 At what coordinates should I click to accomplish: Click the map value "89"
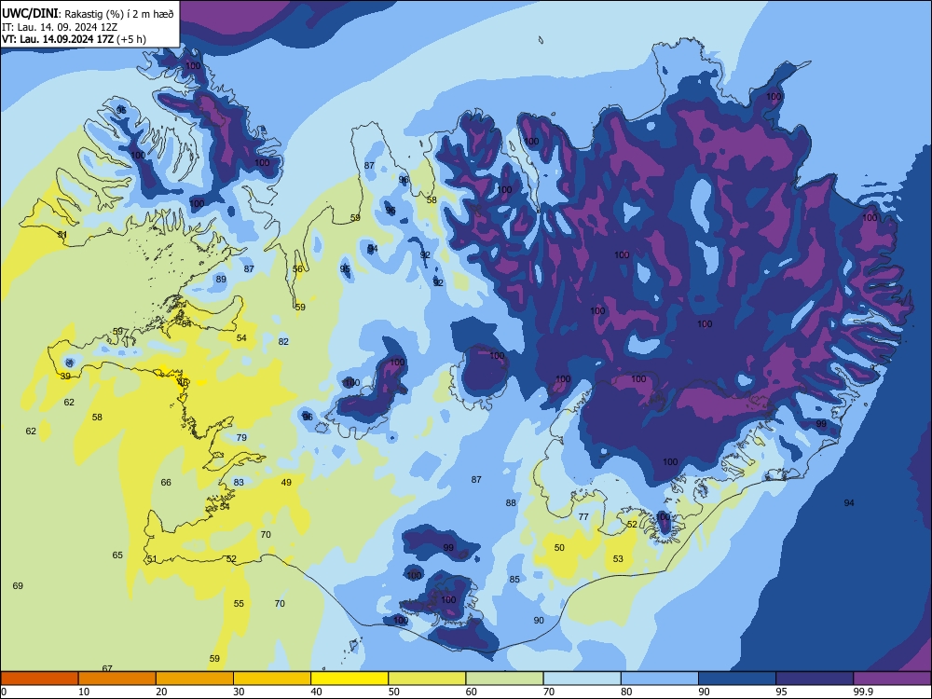coord(221,279)
